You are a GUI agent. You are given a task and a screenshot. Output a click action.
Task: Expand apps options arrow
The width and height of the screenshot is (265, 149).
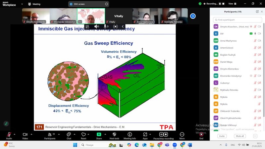(150, 134)
